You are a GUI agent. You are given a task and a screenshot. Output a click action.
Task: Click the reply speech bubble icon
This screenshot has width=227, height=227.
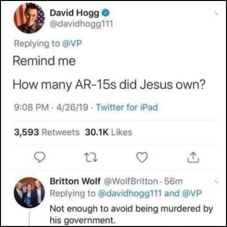coord(40,157)
